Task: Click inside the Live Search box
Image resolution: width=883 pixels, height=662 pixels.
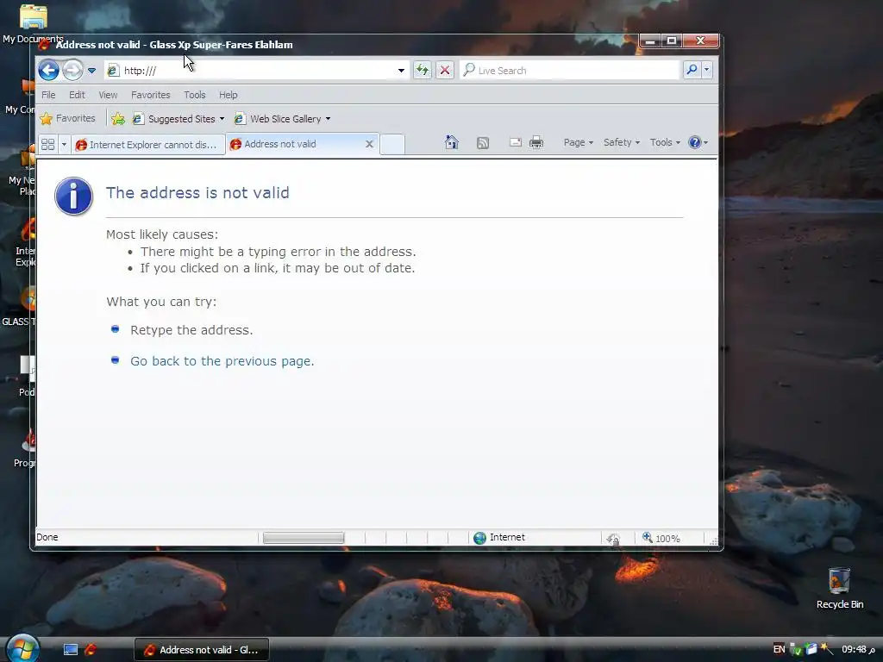Action: coord(570,71)
